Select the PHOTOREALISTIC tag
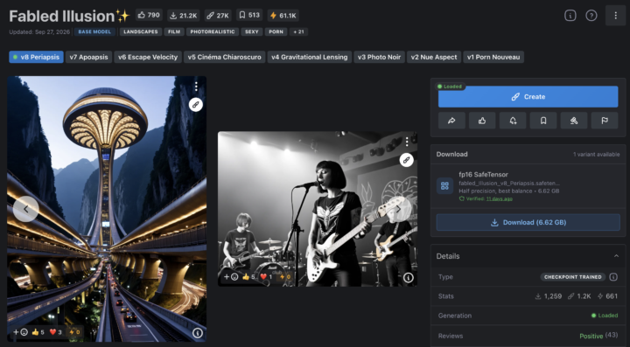630x347 pixels. pyautogui.click(x=213, y=31)
